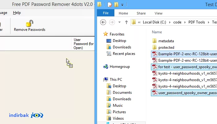Click the Remove Passwords padlock icon
This screenshot has height=124, width=217.
click(x=30, y=23)
